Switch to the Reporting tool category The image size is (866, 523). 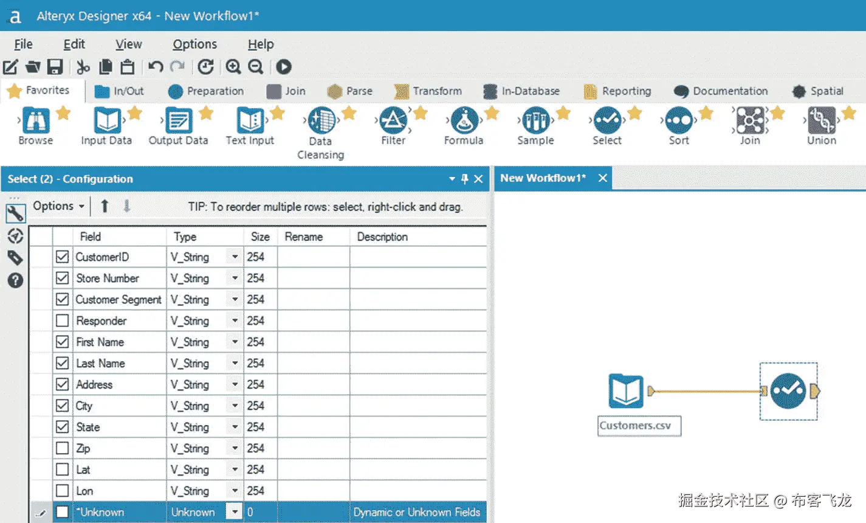pyautogui.click(x=617, y=91)
